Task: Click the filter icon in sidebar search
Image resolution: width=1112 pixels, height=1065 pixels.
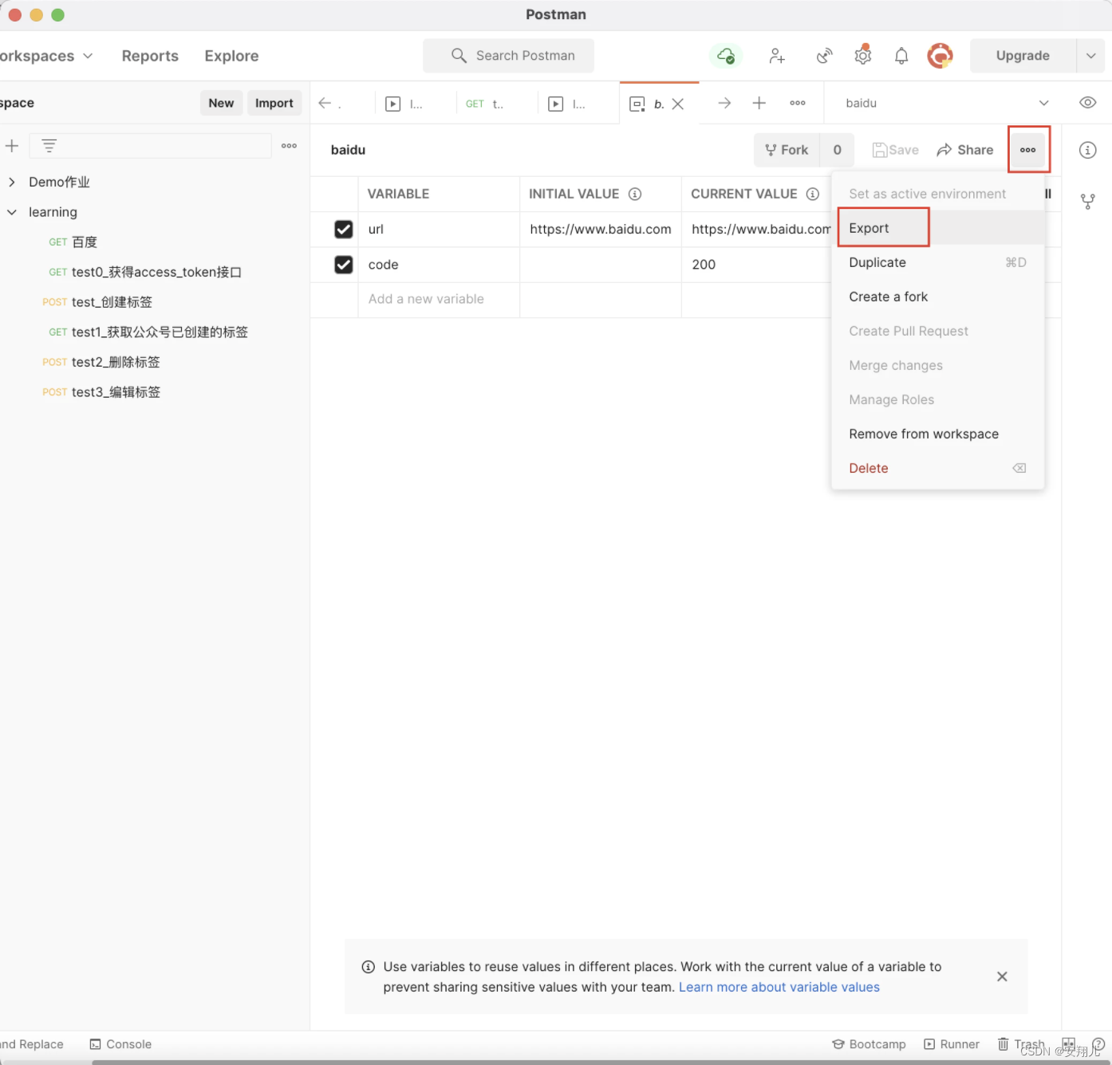Action: point(49,146)
